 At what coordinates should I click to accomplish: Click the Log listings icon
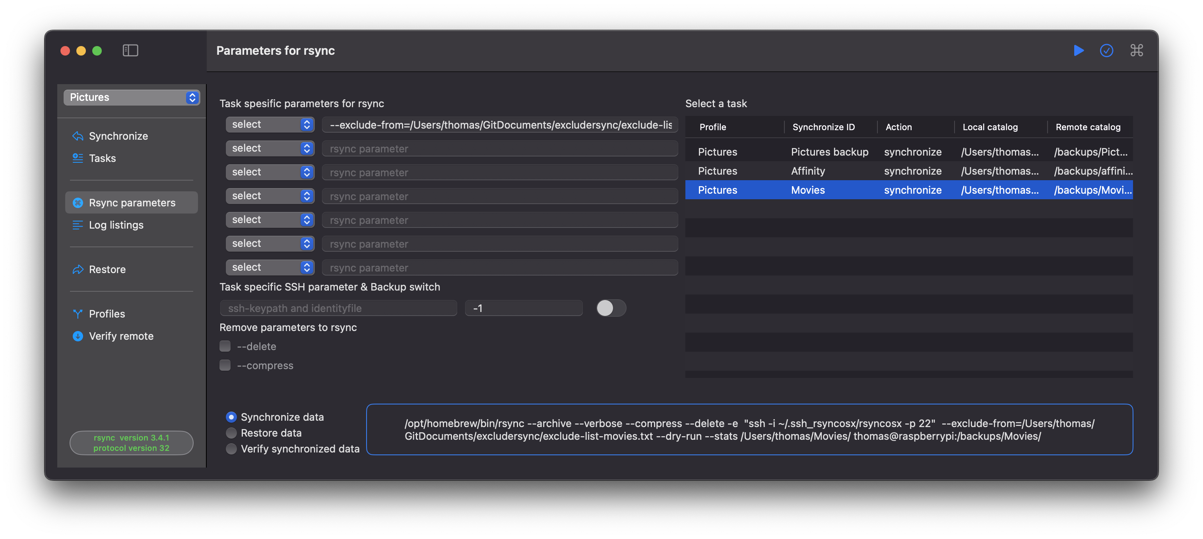click(78, 225)
